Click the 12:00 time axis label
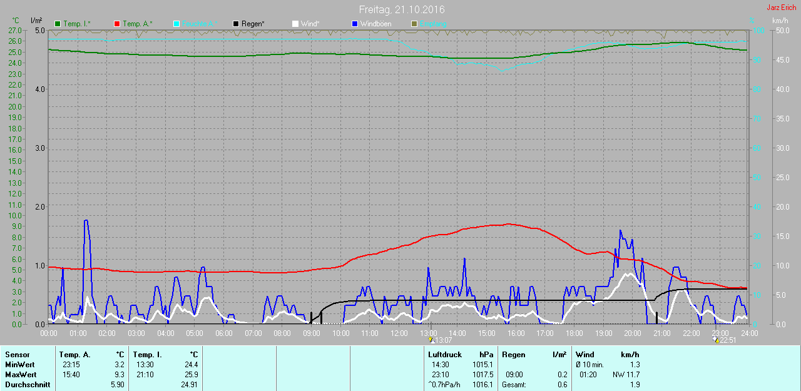 [x=399, y=333]
